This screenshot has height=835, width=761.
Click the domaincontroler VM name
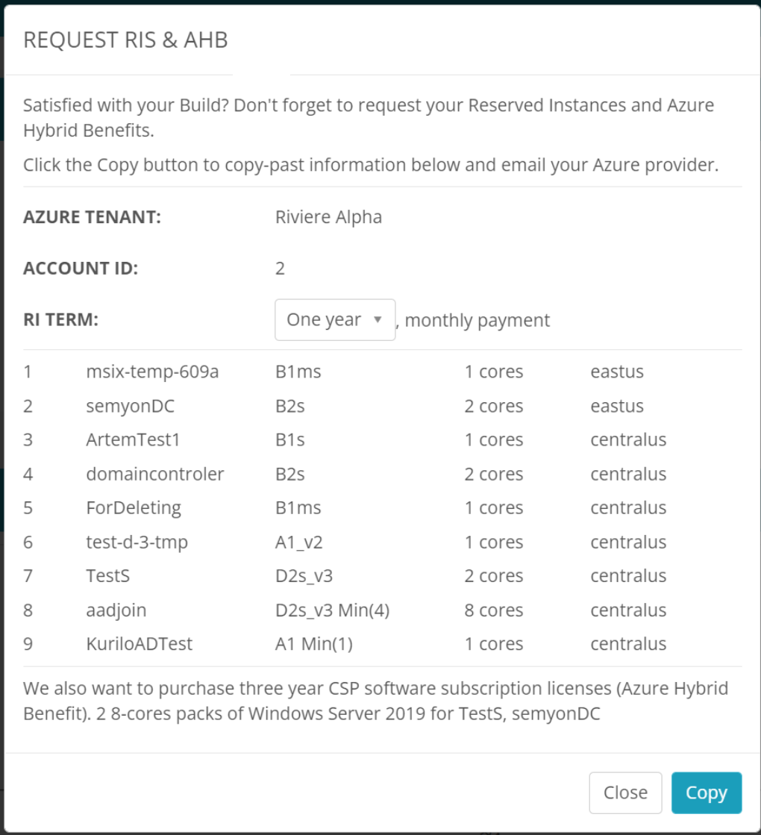coord(154,474)
